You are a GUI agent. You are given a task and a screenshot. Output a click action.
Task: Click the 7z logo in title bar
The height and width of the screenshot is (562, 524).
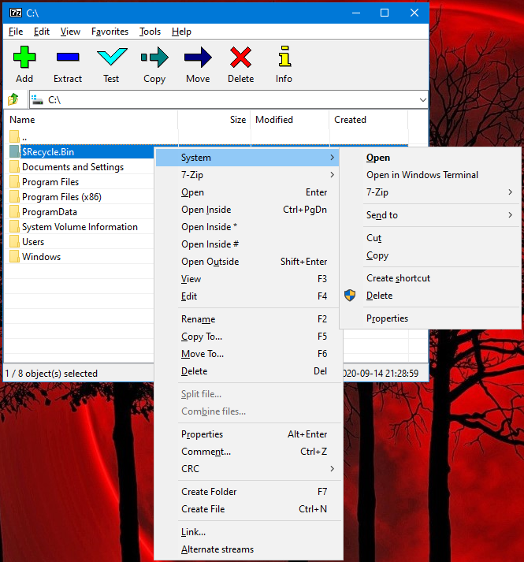pyautogui.click(x=15, y=13)
